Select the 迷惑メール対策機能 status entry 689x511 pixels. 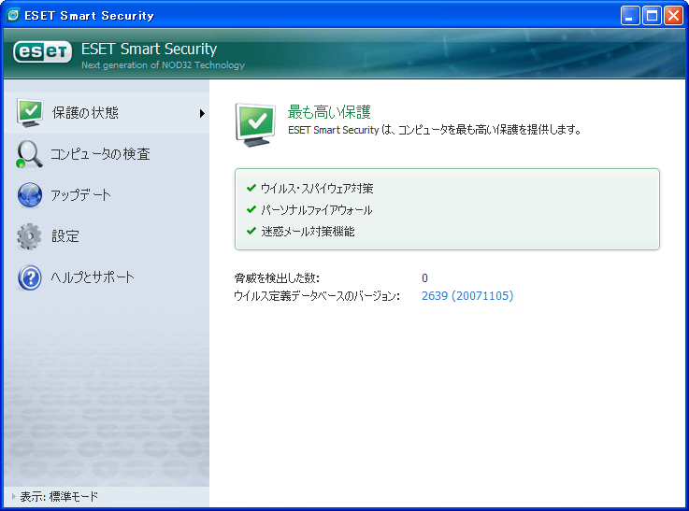coord(308,231)
